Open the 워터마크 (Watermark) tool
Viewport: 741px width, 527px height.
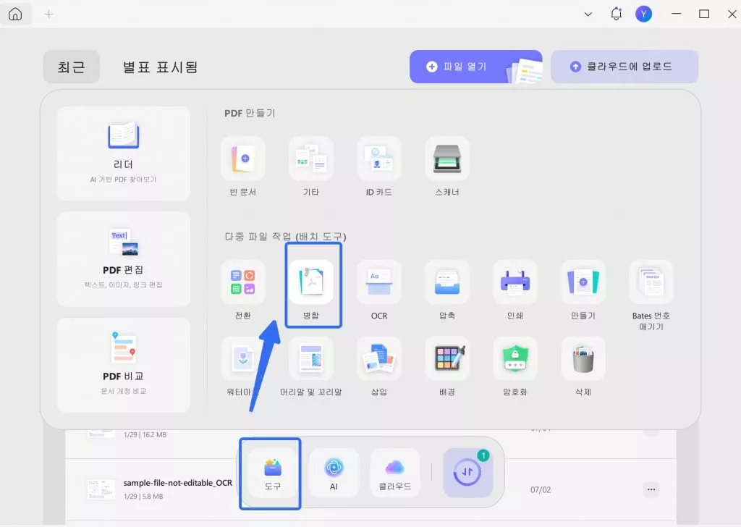coord(243,360)
